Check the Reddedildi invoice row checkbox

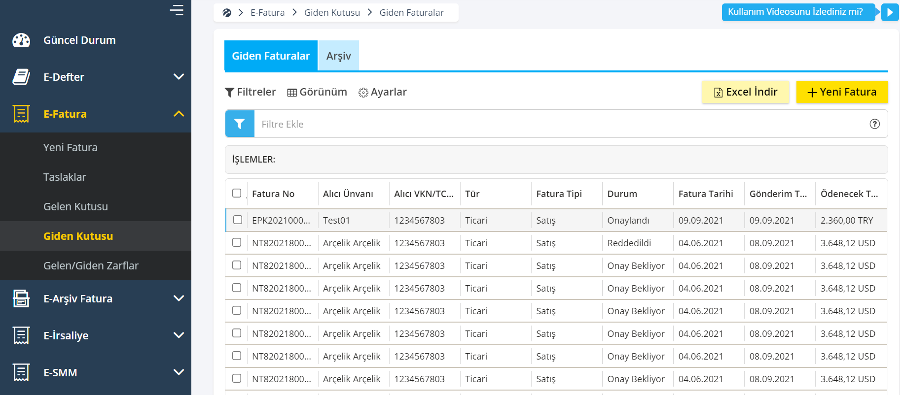pyautogui.click(x=237, y=242)
